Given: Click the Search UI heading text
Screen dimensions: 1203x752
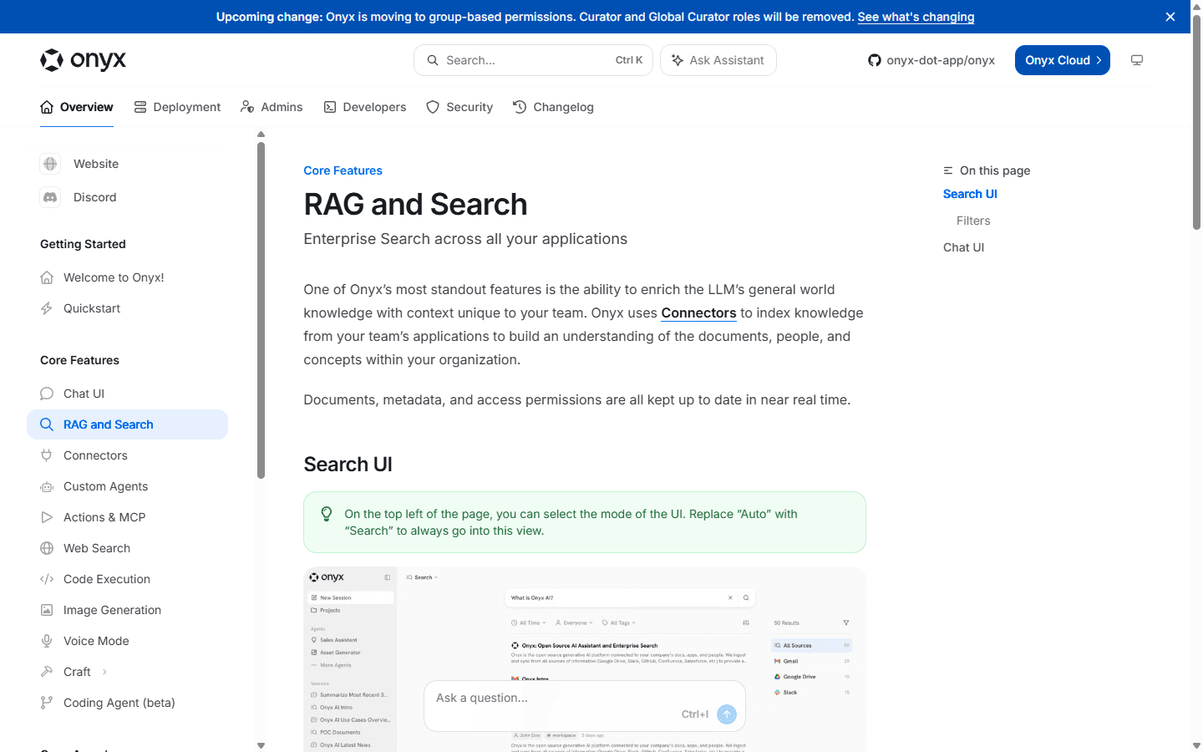Looking at the screenshot, I should [348, 465].
